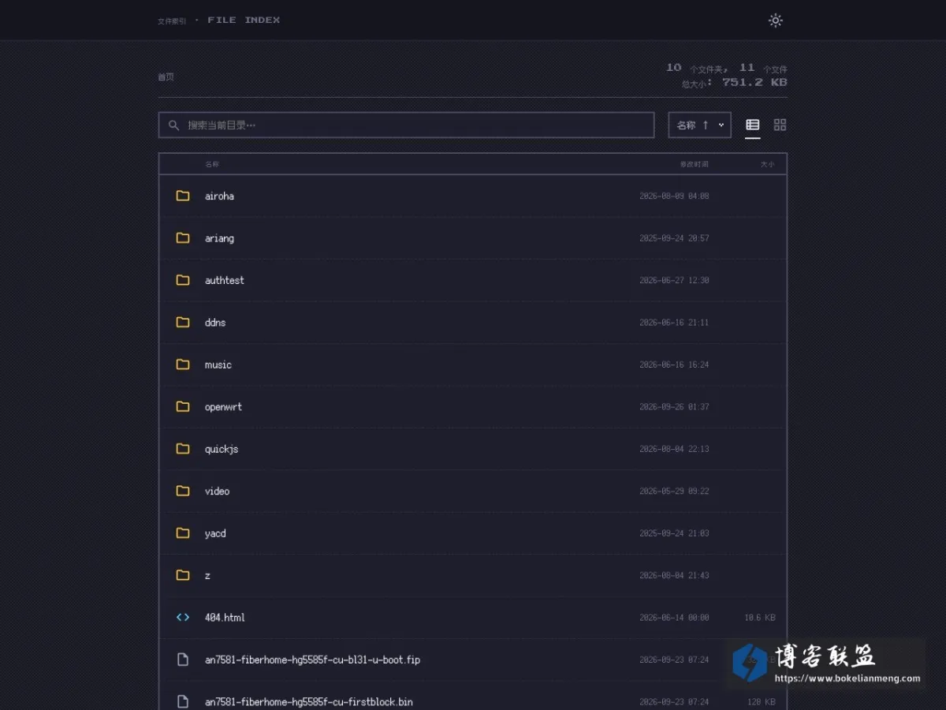Viewport: 946px width, 710px height.
Task: Open the sort order dropdown labeled 名称
Action: tap(700, 125)
